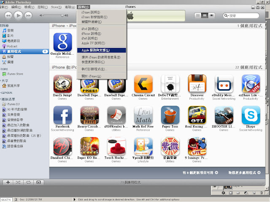Screen dimensions: 270x202
Task: Open the Store(S) menu
Action: coord(56,7)
